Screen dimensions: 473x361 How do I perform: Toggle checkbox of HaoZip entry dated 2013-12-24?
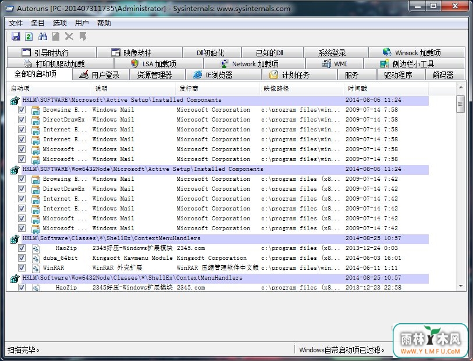[22, 248]
